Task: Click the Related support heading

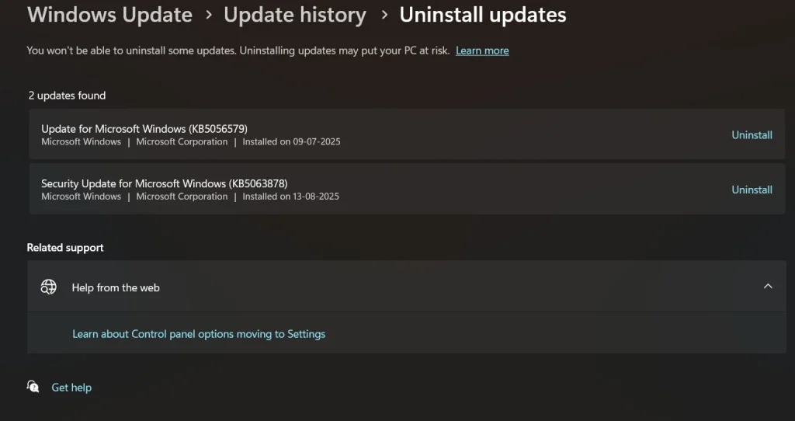Action: coord(65,248)
